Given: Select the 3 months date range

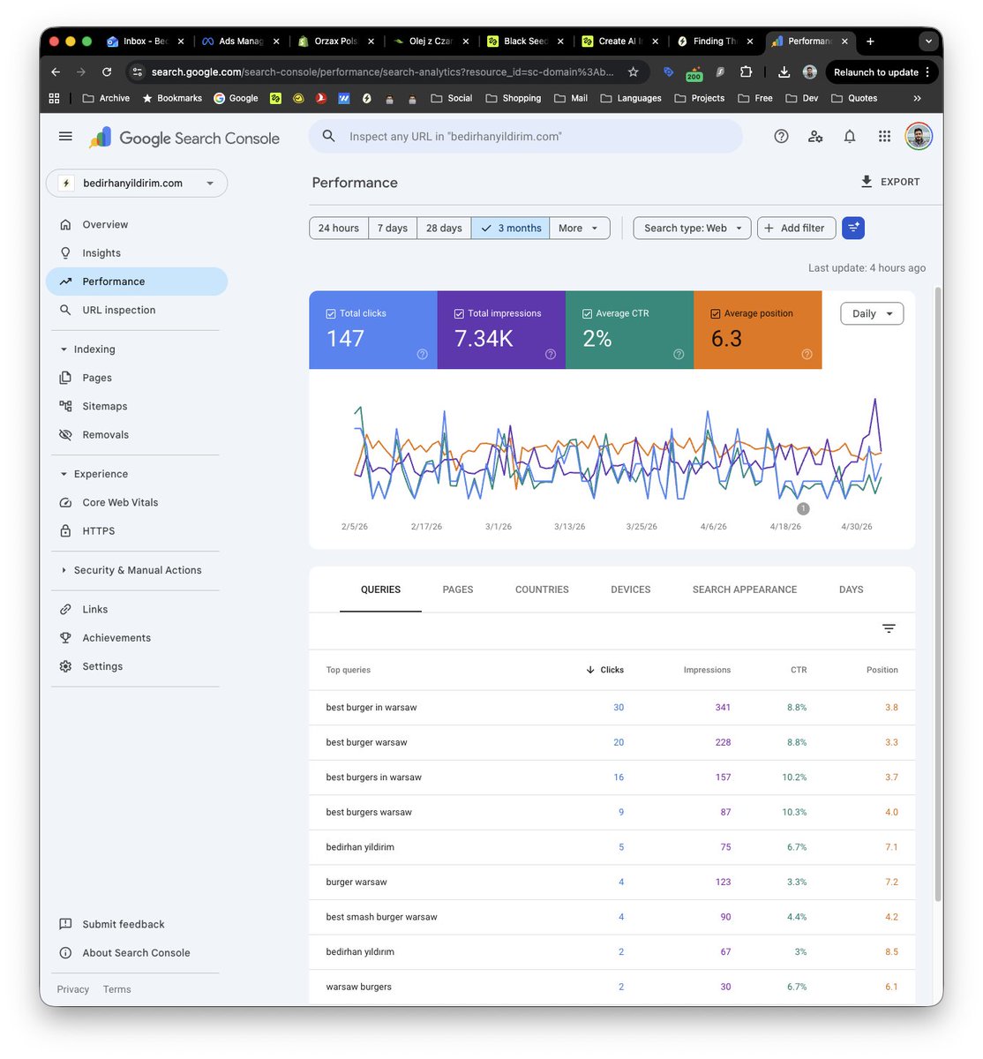Looking at the screenshot, I should point(510,228).
